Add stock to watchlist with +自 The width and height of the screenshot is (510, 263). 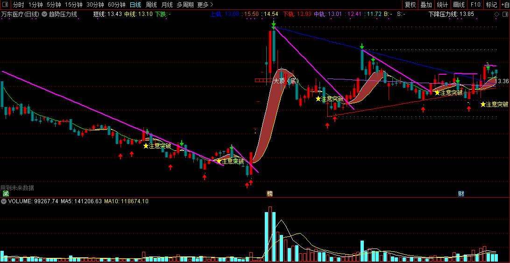coord(505,5)
